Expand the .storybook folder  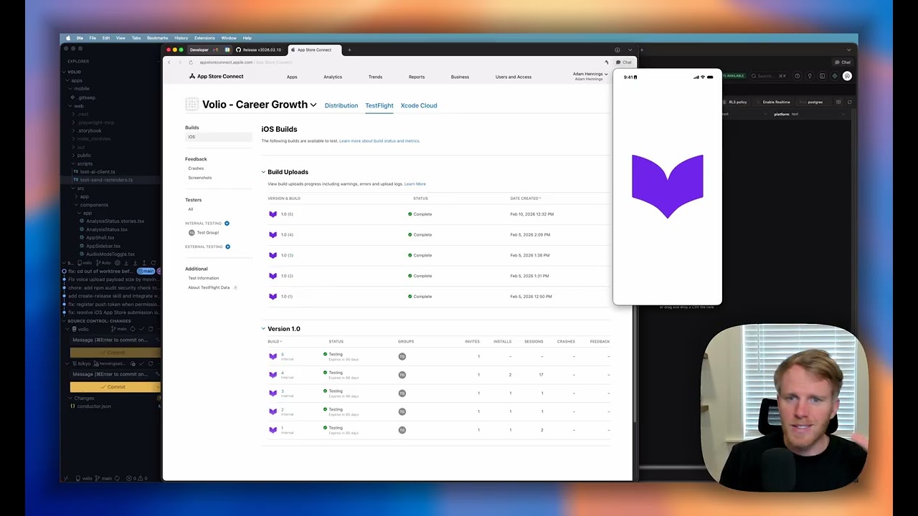tap(90, 130)
